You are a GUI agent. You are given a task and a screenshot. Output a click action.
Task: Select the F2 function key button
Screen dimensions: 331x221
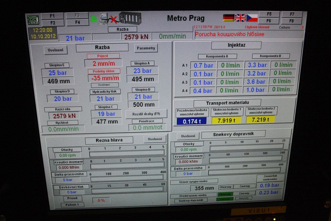53,23
